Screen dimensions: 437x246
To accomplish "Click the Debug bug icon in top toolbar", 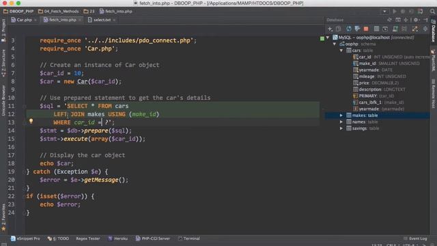I will point(403,12).
